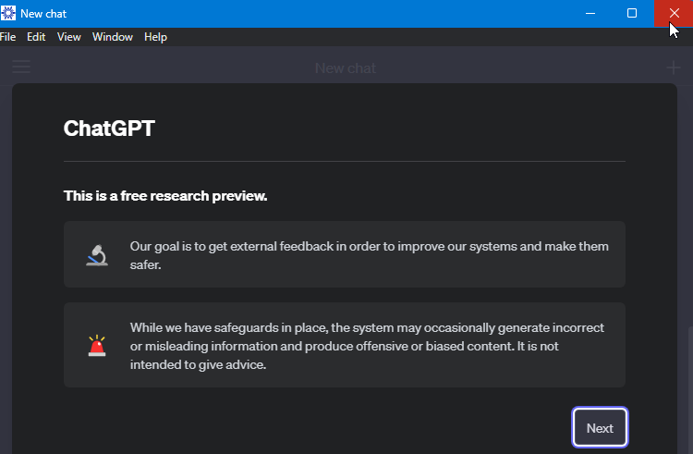Click the app logo in title bar
Viewport: 693px width, 454px height.
8,13
